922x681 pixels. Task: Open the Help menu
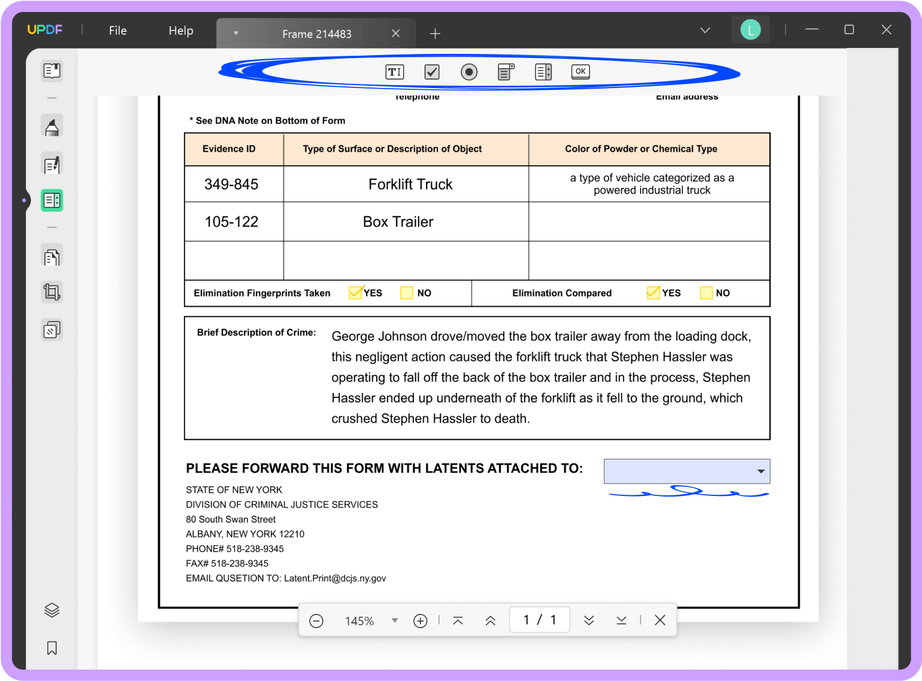(x=180, y=30)
